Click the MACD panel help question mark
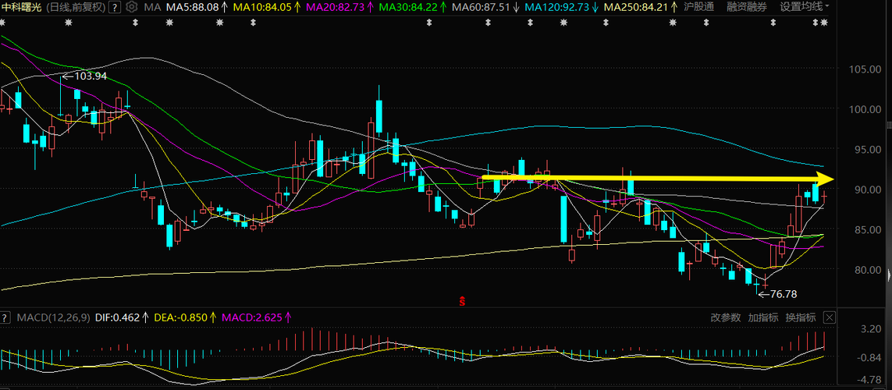892x390 pixels. 6,317
